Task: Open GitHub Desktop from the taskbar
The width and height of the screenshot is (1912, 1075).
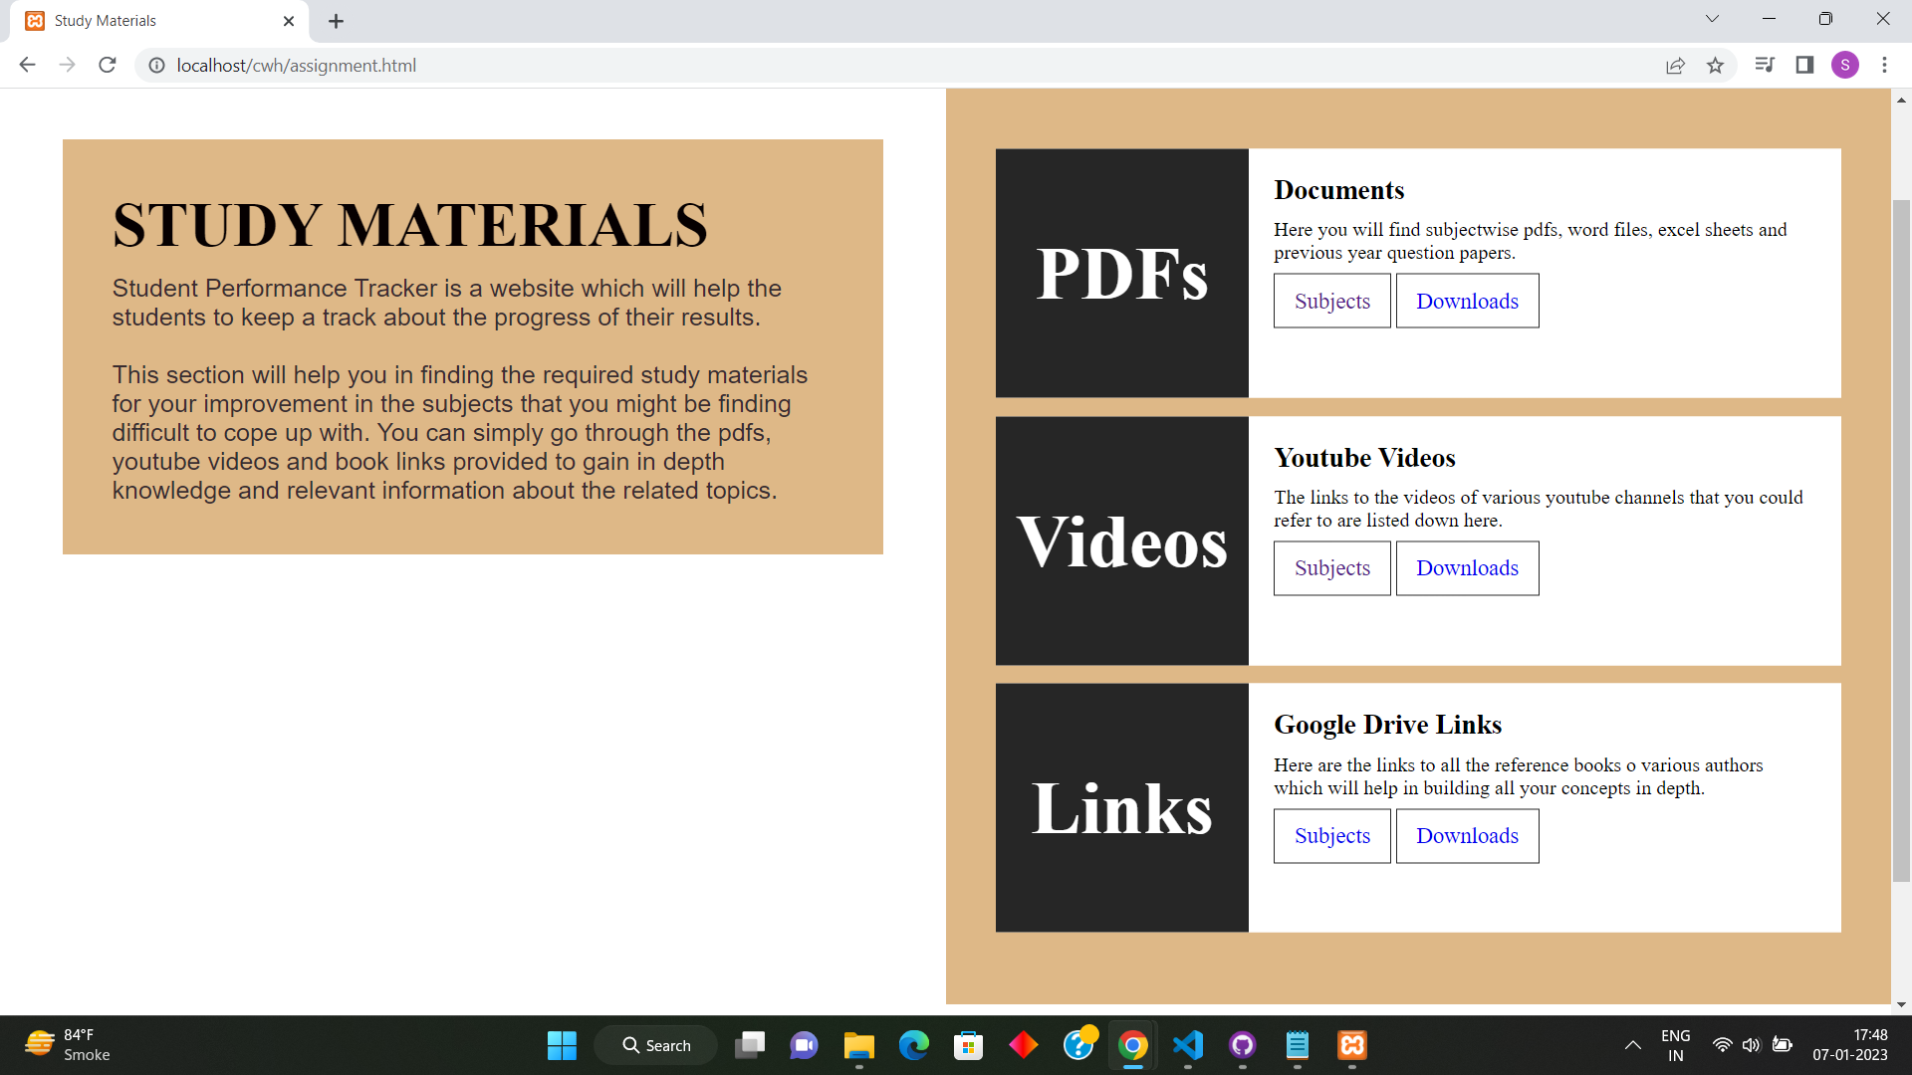Action: [1242, 1046]
